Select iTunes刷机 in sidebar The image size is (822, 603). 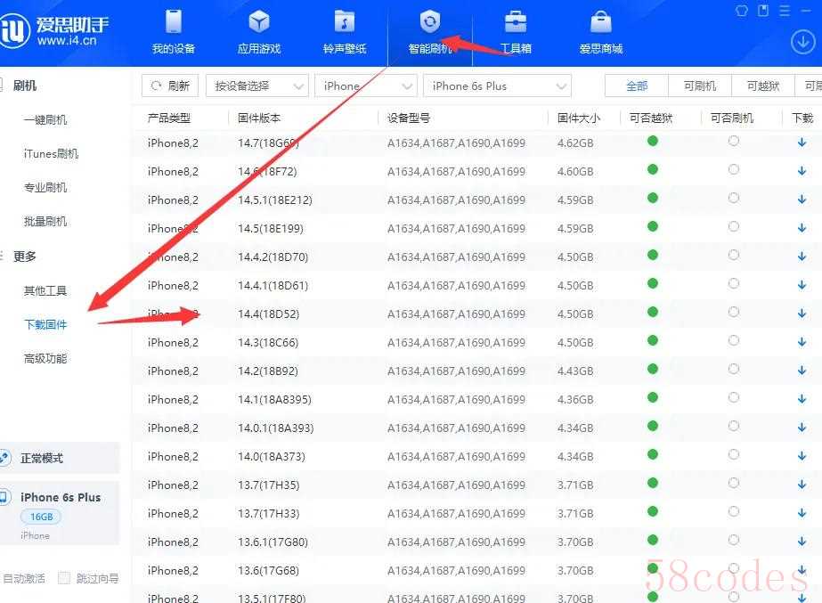pyautogui.click(x=51, y=153)
